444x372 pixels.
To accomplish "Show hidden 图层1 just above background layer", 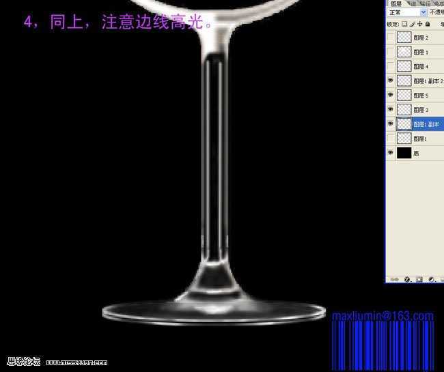I will [391, 139].
